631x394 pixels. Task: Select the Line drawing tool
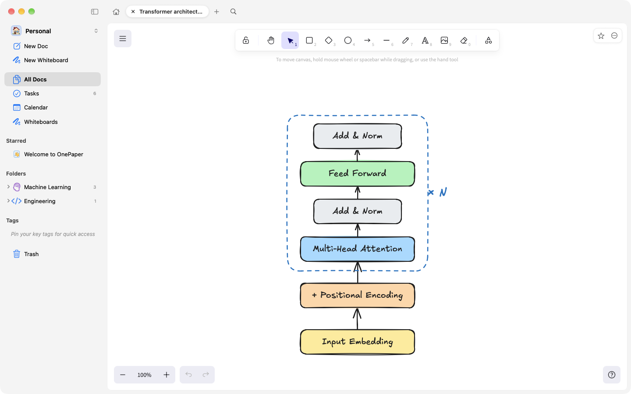pos(386,40)
